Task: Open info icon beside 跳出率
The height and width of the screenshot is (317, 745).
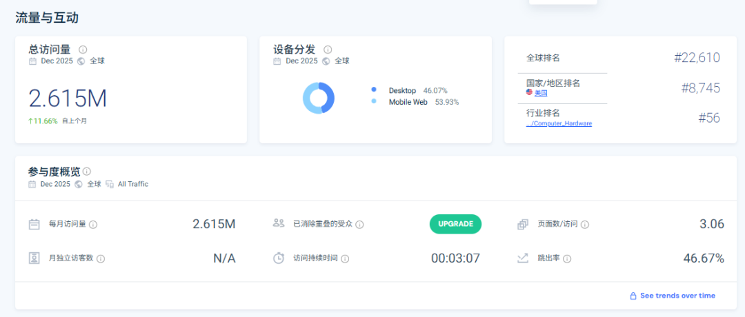Action: point(567,258)
